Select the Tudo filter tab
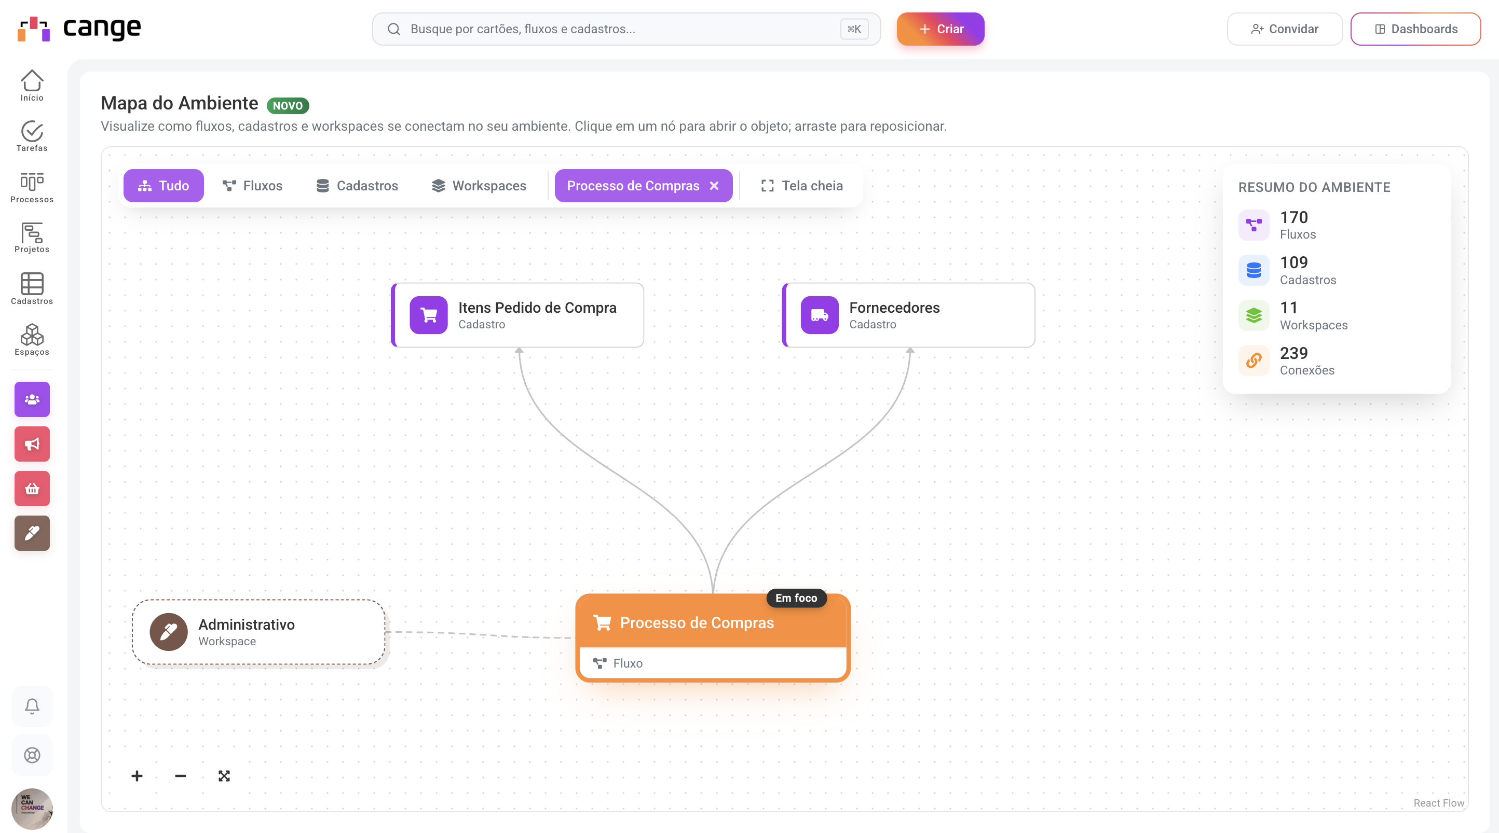 [163, 186]
